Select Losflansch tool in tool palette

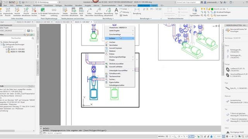(236, 69)
